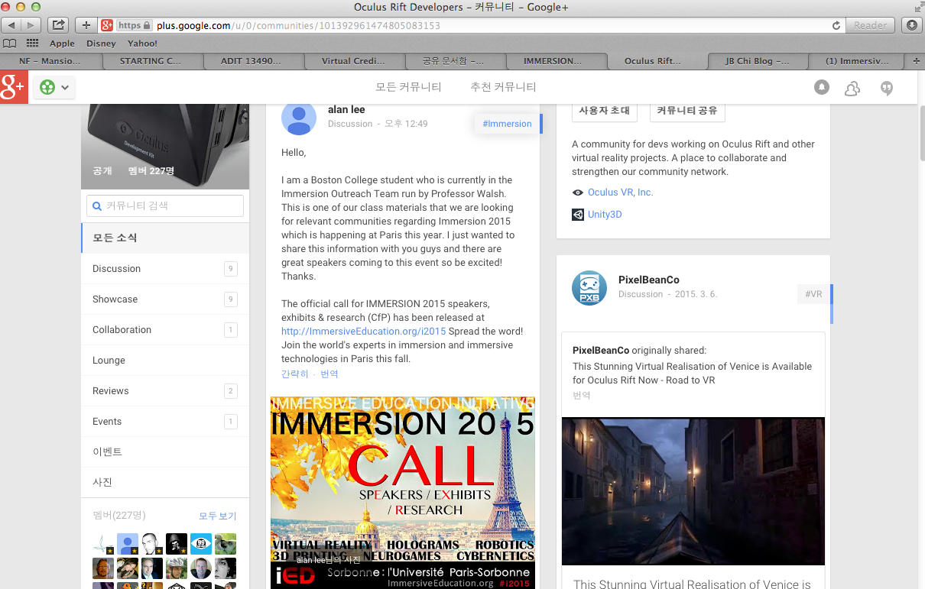This screenshot has height=589, width=925.
Task: Select the 모든 소식 category
Action: point(165,238)
